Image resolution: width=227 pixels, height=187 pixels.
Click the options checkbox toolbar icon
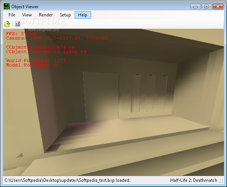(x=18, y=24)
